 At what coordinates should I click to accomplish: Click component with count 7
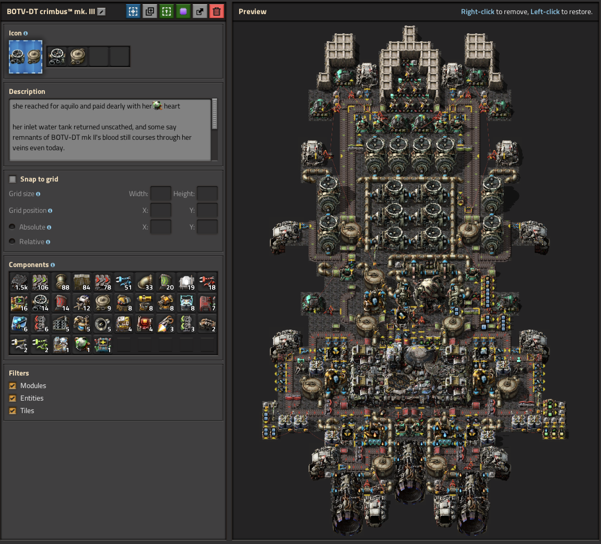click(x=207, y=303)
